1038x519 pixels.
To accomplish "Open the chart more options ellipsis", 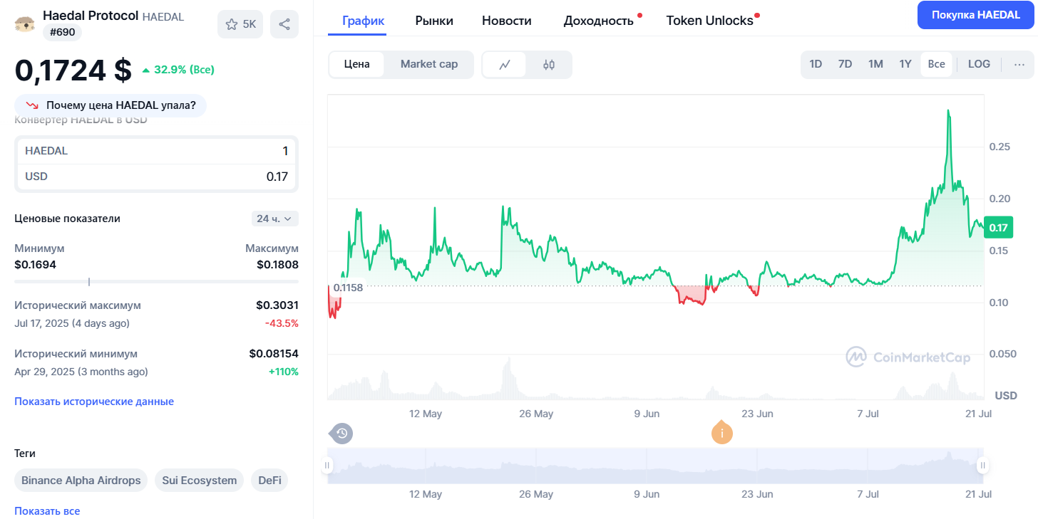I will (x=1019, y=64).
